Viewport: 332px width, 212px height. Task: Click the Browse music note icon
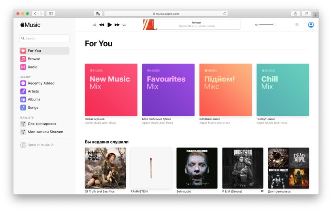[23, 59]
